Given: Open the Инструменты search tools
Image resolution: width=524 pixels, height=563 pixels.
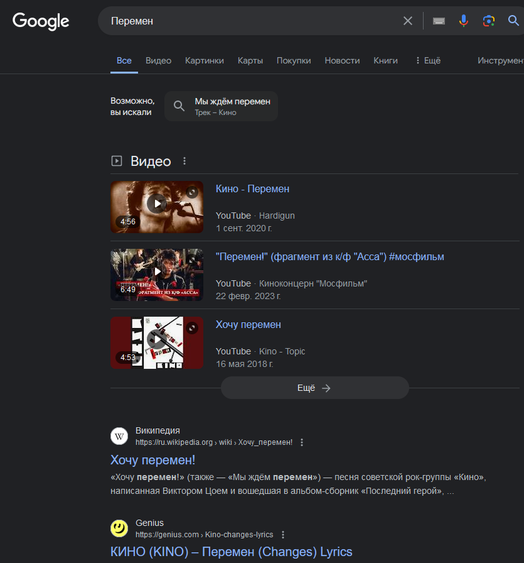Looking at the screenshot, I should (501, 61).
